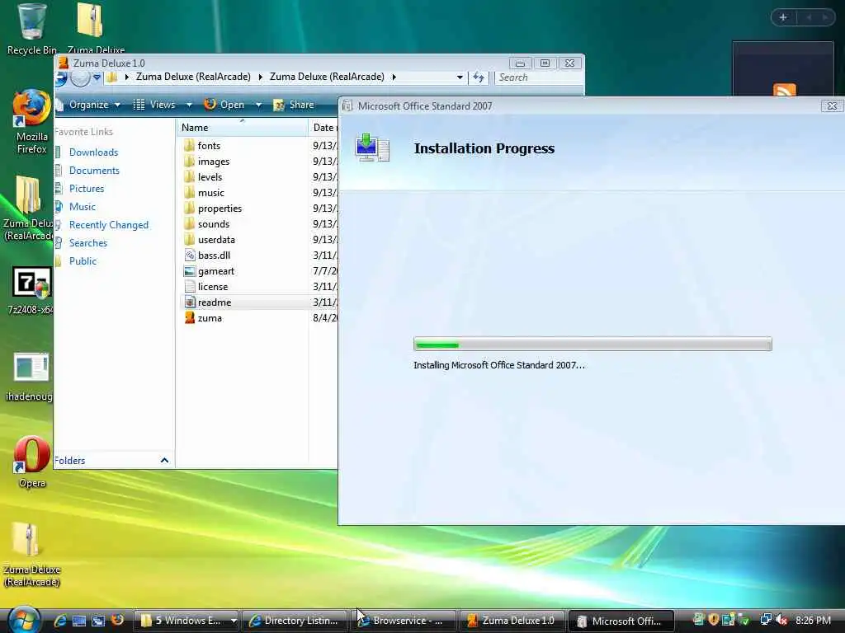Click Switch between windows Quick Launch icon
This screenshot has height=633, width=845.
(x=97, y=621)
